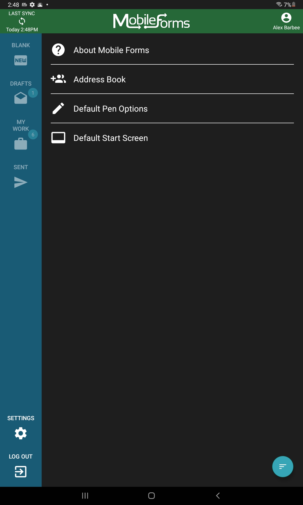Viewport: 303px width, 505px height.
Task: Open Blank forms via NEW icon
Action: point(21,60)
